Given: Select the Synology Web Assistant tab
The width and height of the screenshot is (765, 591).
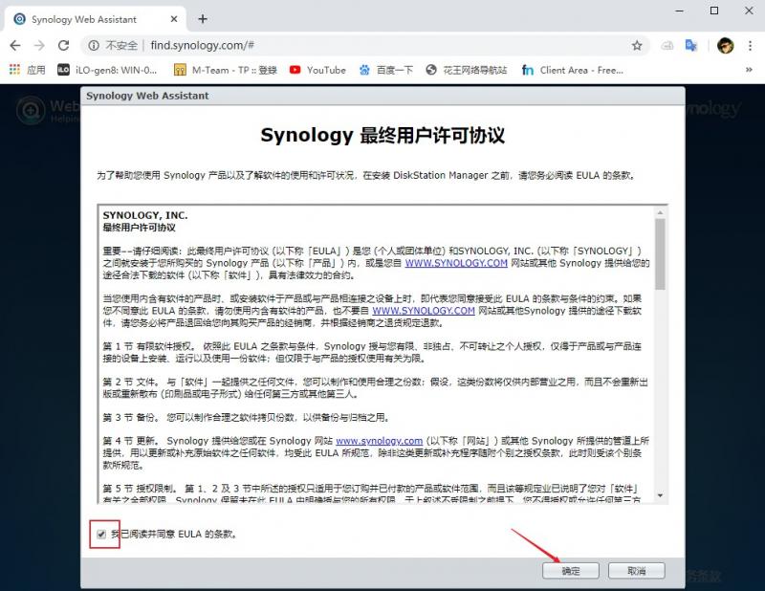Looking at the screenshot, I should coord(95,19).
